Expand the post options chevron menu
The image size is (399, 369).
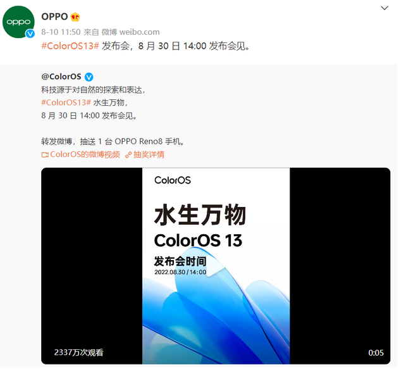(x=384, y=8)
